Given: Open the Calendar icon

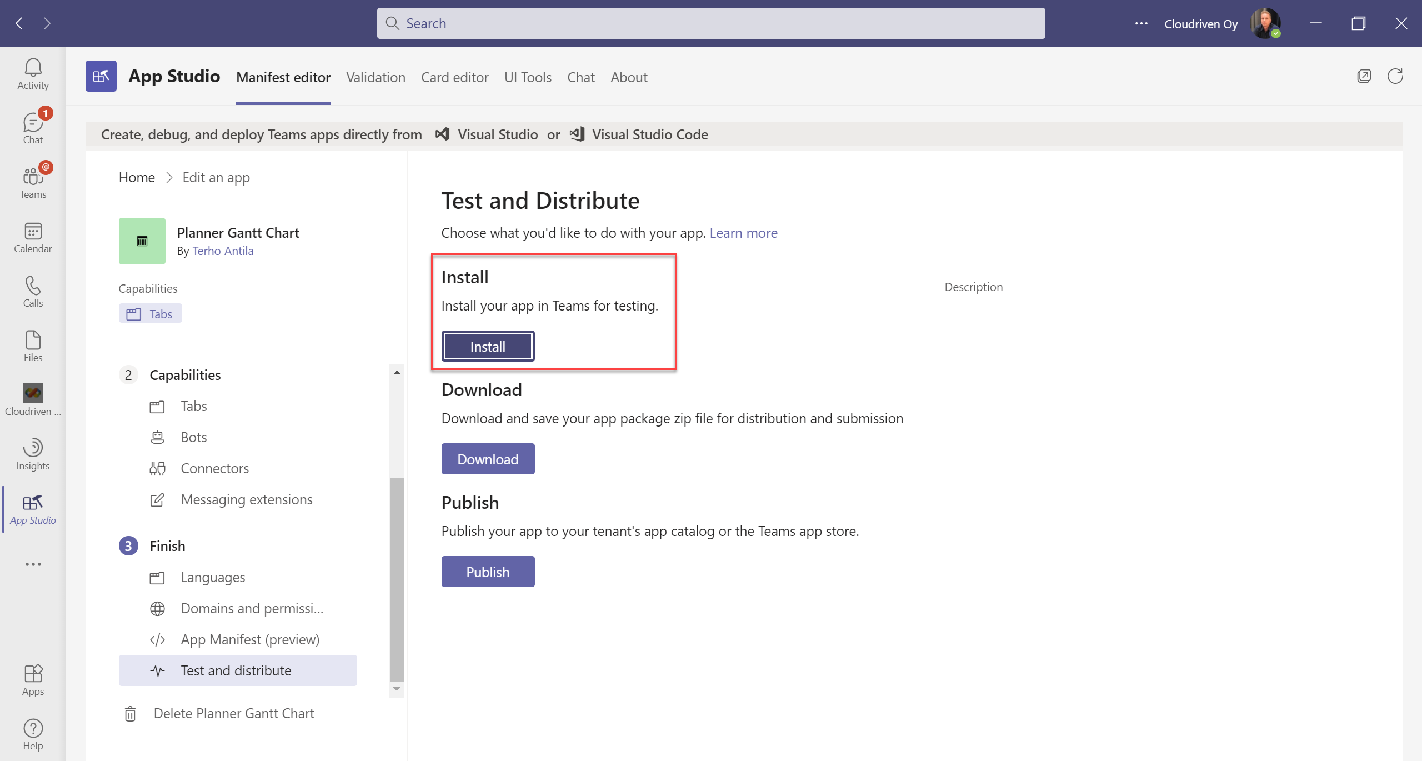Looking at the screenshot, I should pyautogui.click(x=33, y=237).
